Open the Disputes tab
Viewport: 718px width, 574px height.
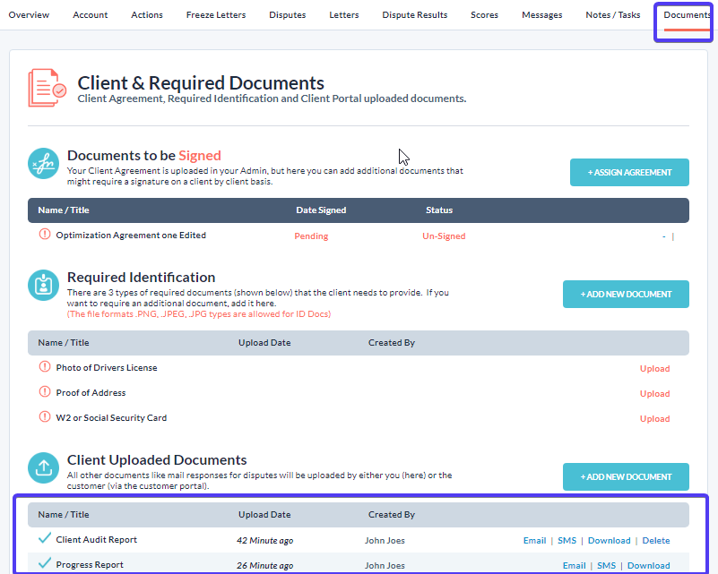(288, 15)
